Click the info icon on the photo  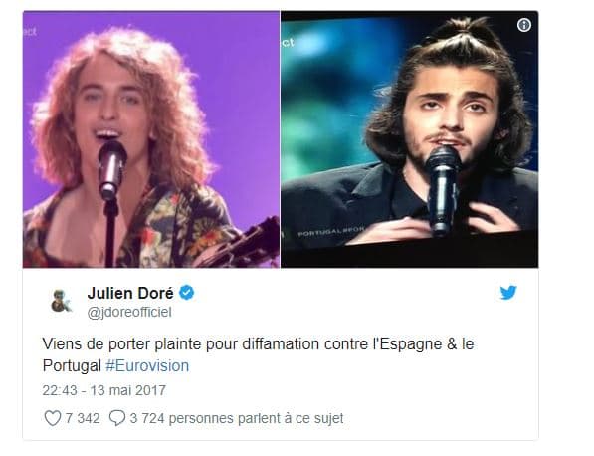(524, 26)
